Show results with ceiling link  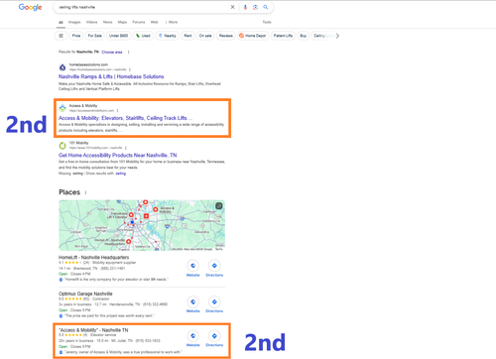tap(121, 174)
